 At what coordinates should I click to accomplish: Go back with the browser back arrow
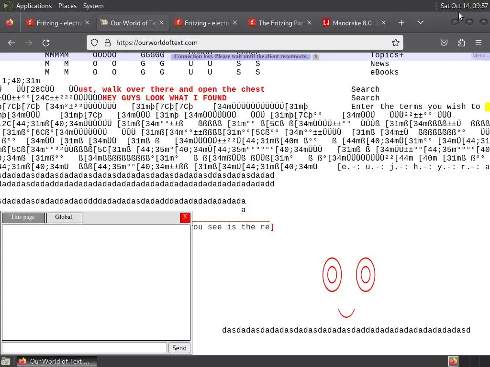coord(11,43)
